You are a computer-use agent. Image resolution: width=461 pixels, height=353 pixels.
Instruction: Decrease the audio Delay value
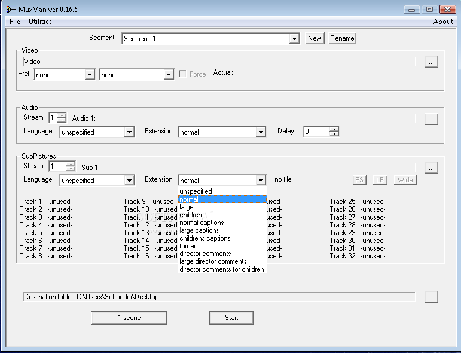pyautogui.click(x=334, y=134)
